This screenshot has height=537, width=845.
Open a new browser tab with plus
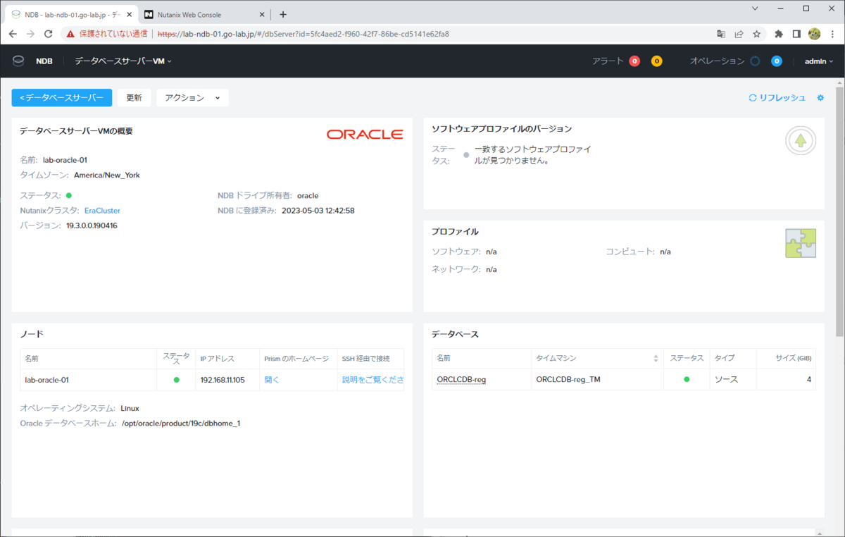(x=283, y=14)
